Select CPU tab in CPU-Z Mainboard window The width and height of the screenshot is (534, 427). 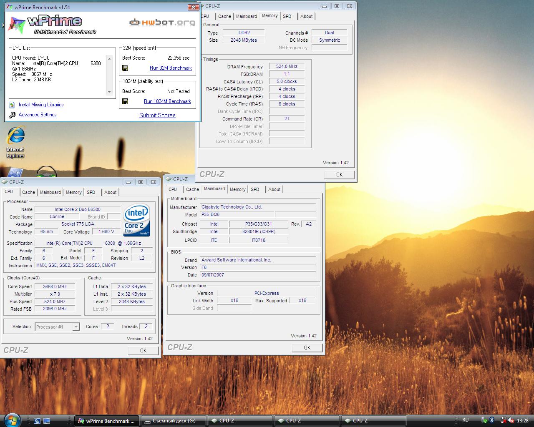coord(173,189)
